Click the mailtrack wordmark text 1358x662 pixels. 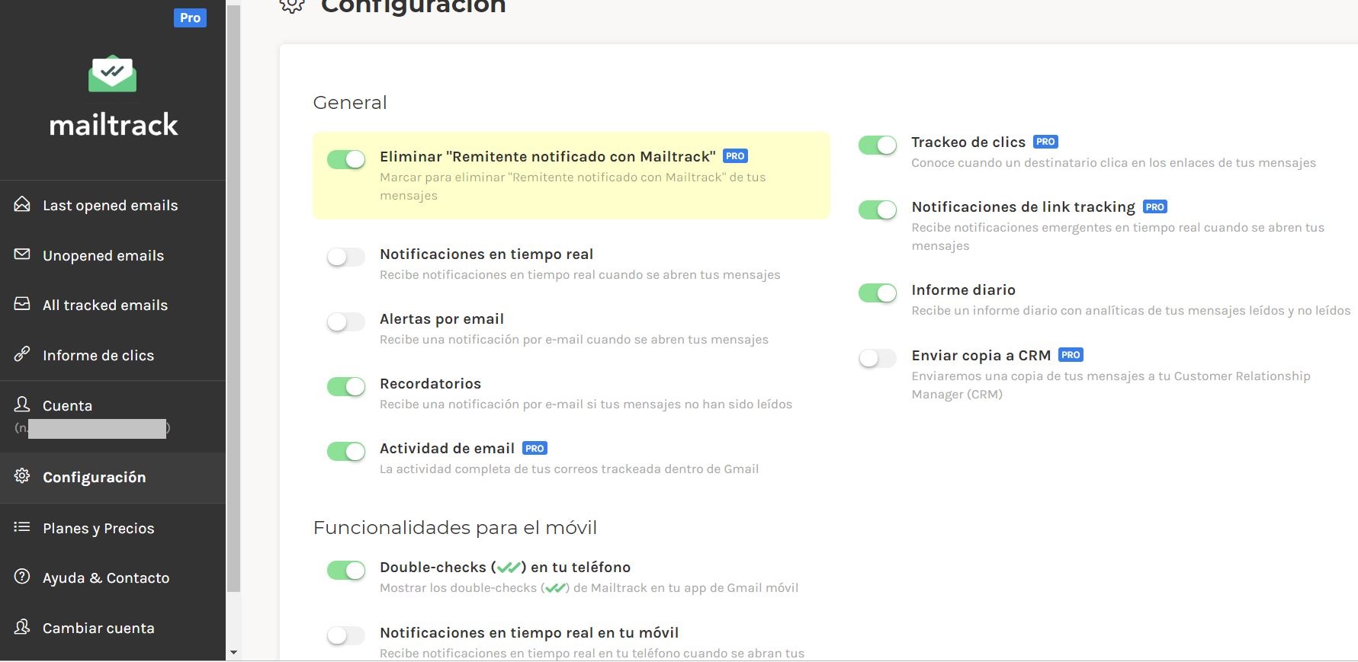click(114, 125)
